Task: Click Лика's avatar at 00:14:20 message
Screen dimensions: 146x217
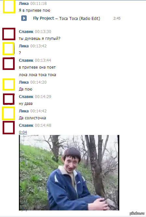Action: [x=9, y=84]
